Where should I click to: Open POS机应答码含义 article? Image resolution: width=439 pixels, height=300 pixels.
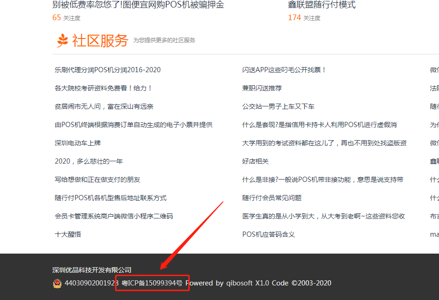click(x=269, y=234)
